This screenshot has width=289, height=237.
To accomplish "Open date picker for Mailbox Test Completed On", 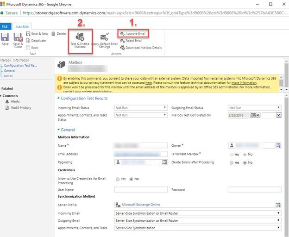I will tap(255, 115).
